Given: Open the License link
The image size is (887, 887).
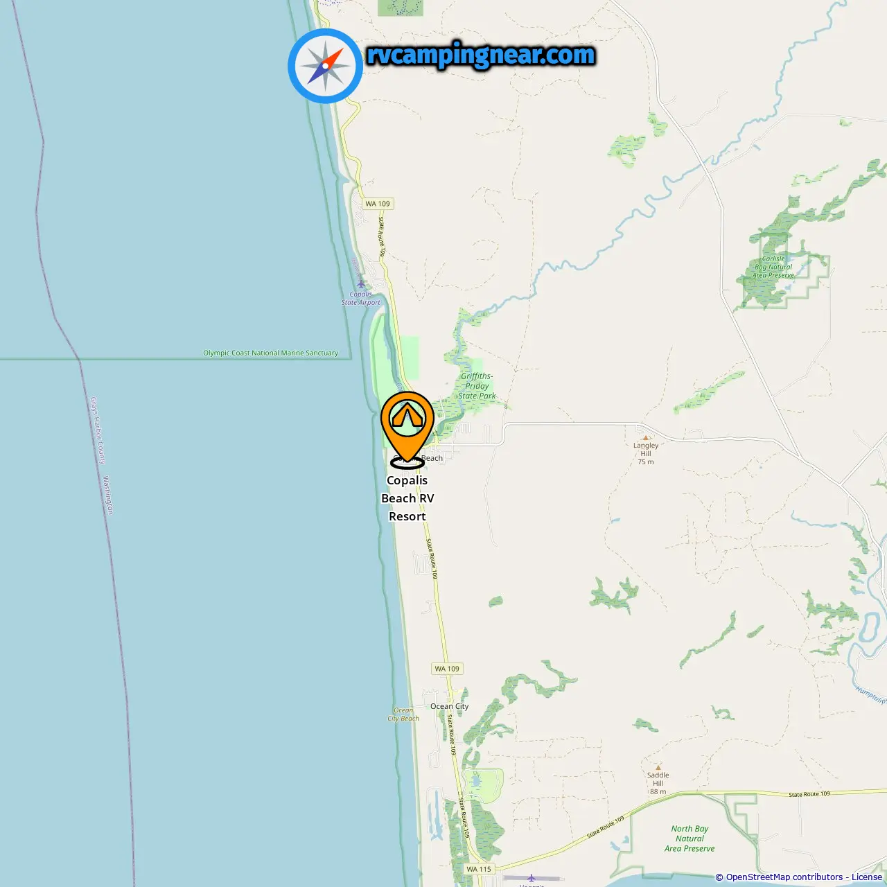Looking at the screenshot, I should 867,877.
